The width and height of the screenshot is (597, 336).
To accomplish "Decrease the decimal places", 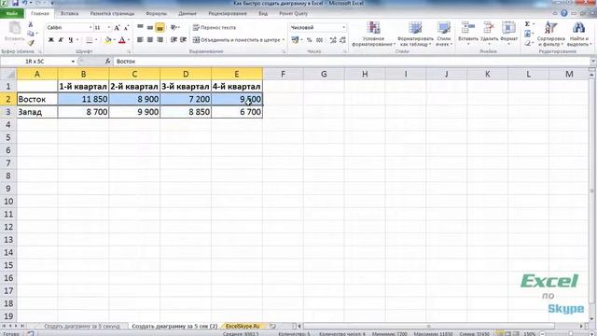I will point(342,40).
